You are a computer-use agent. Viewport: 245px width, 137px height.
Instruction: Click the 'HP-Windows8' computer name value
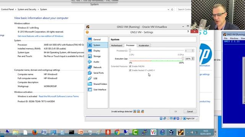51,74
